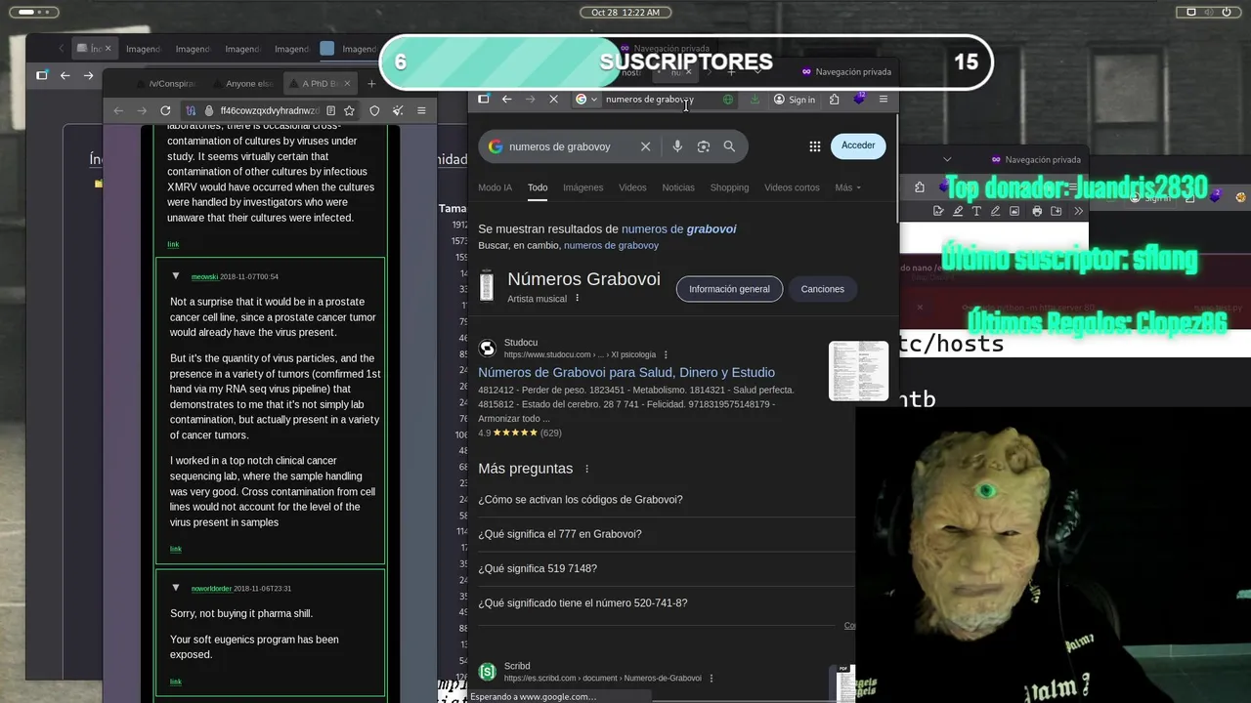Open the meowski username link
1251x703 pixels.
click(204, 277)
